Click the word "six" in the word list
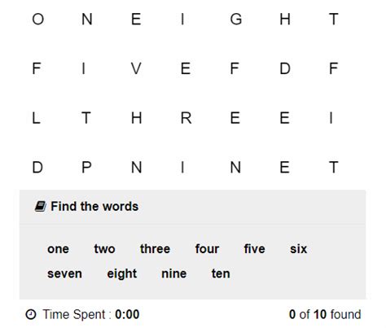 (298, 249)
